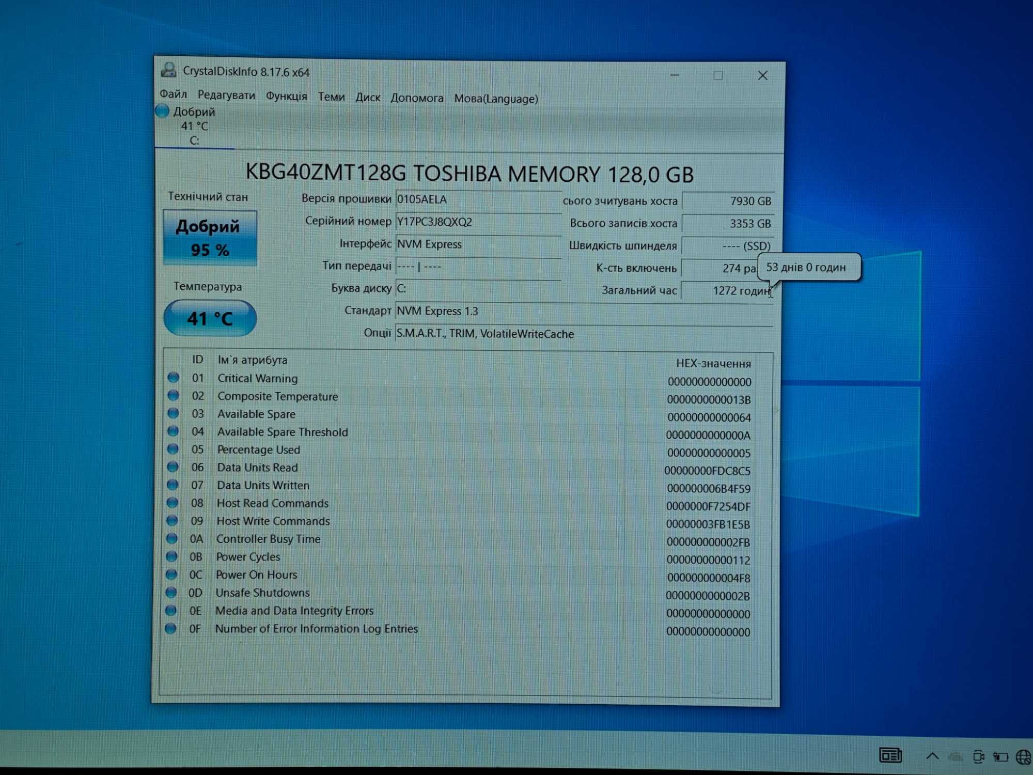Click the 41 °C temperature button

(x=210, y=318)
